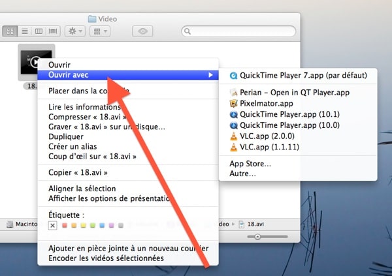The width and height of the screenshot is (392, 276).
Task: Open the arrange items dropdown
Action: click(100, 31)
